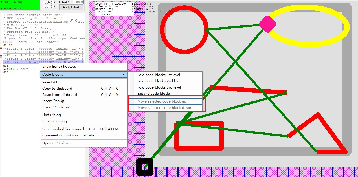Choose Expand code blocks from submenu
This screenshot has height=177, width=358.
click(x=154, y=94)
